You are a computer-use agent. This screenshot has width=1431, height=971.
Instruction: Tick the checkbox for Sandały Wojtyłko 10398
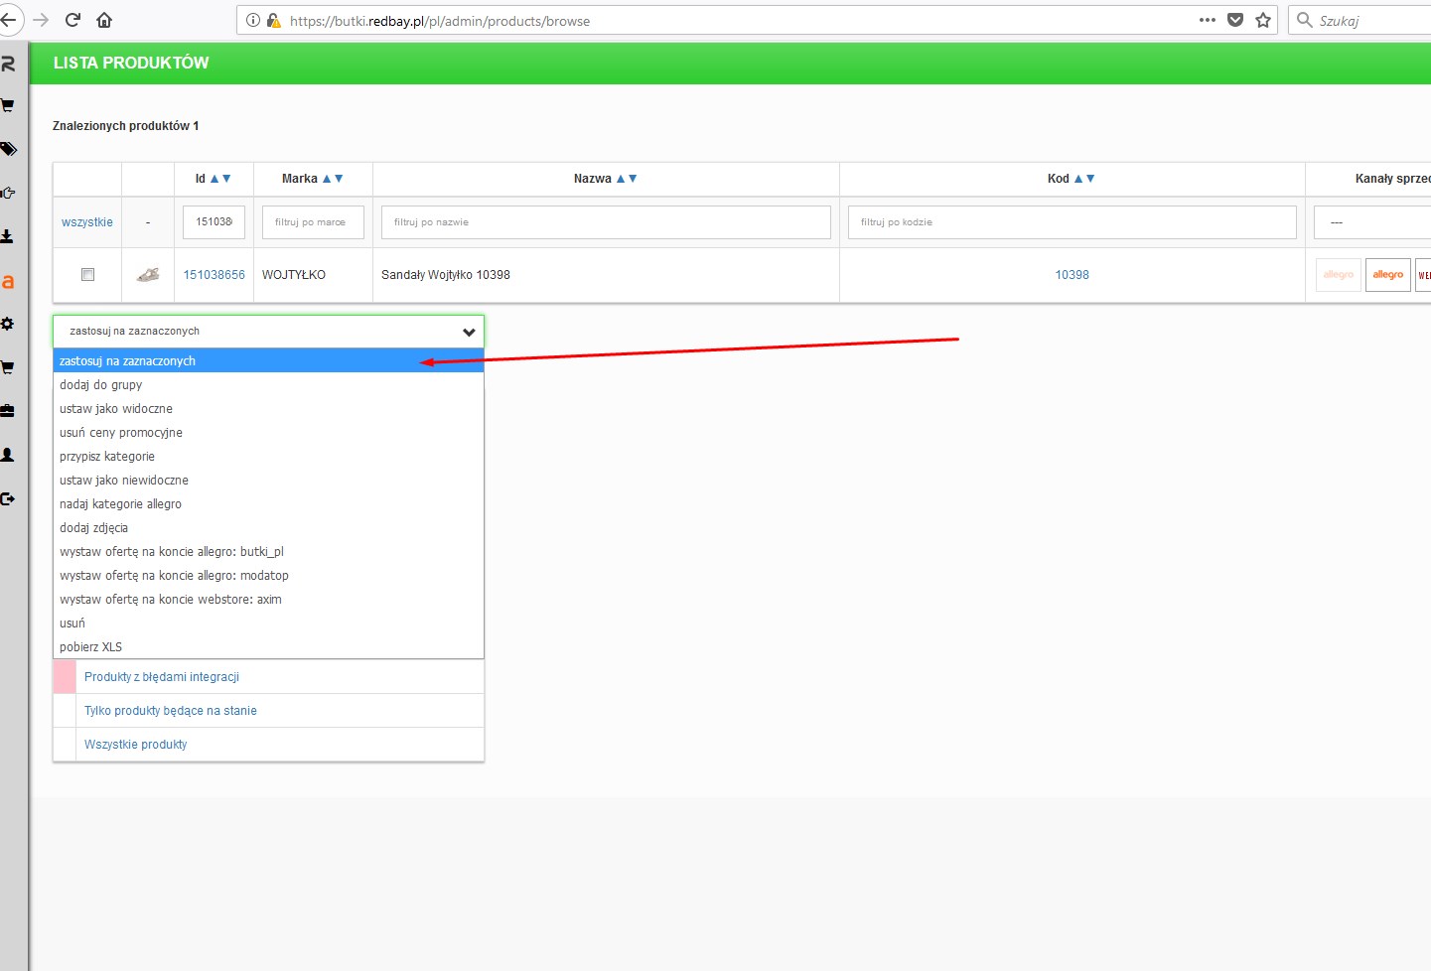[x=87, y=275]
